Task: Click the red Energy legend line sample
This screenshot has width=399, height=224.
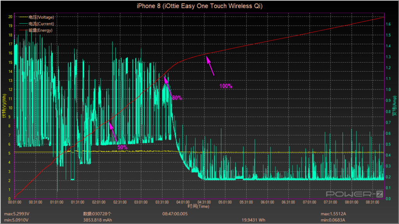Action: (x=23, y=30)
